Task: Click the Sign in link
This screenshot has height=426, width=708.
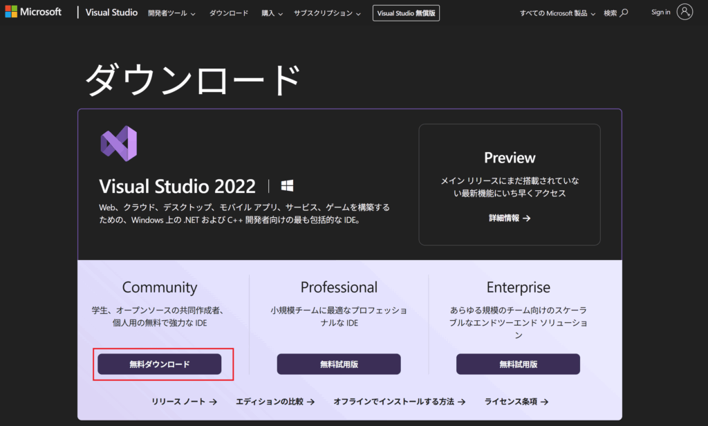Action: click(x=660, y=12)
